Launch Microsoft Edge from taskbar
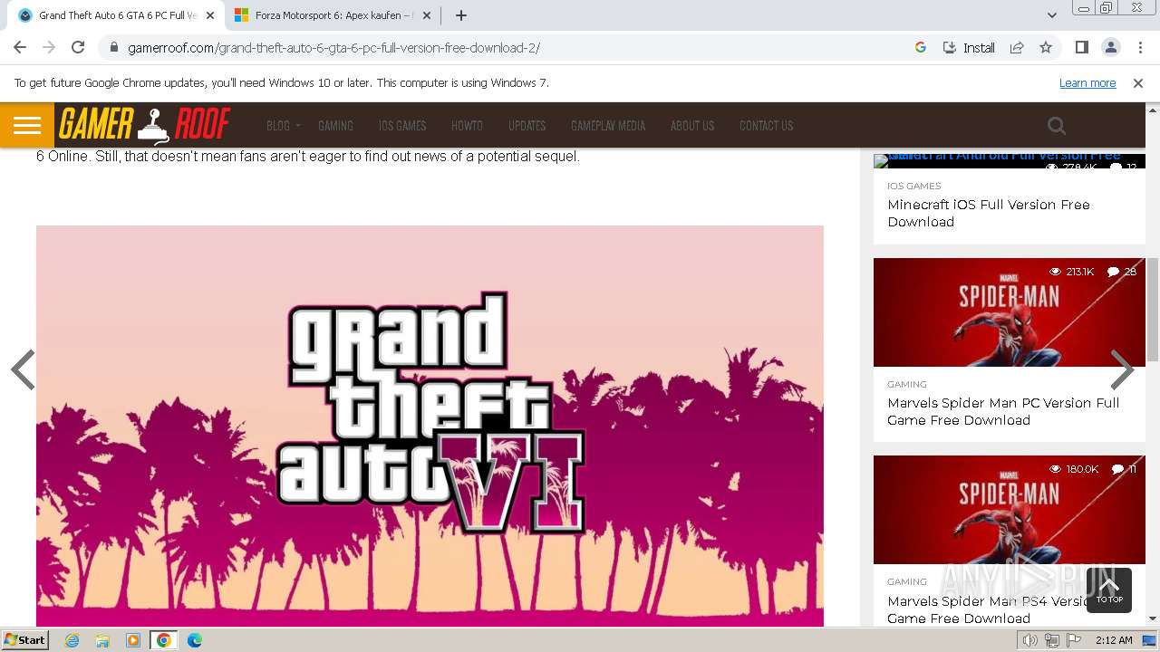1160x652 pixels. click(x=195, y=640)
